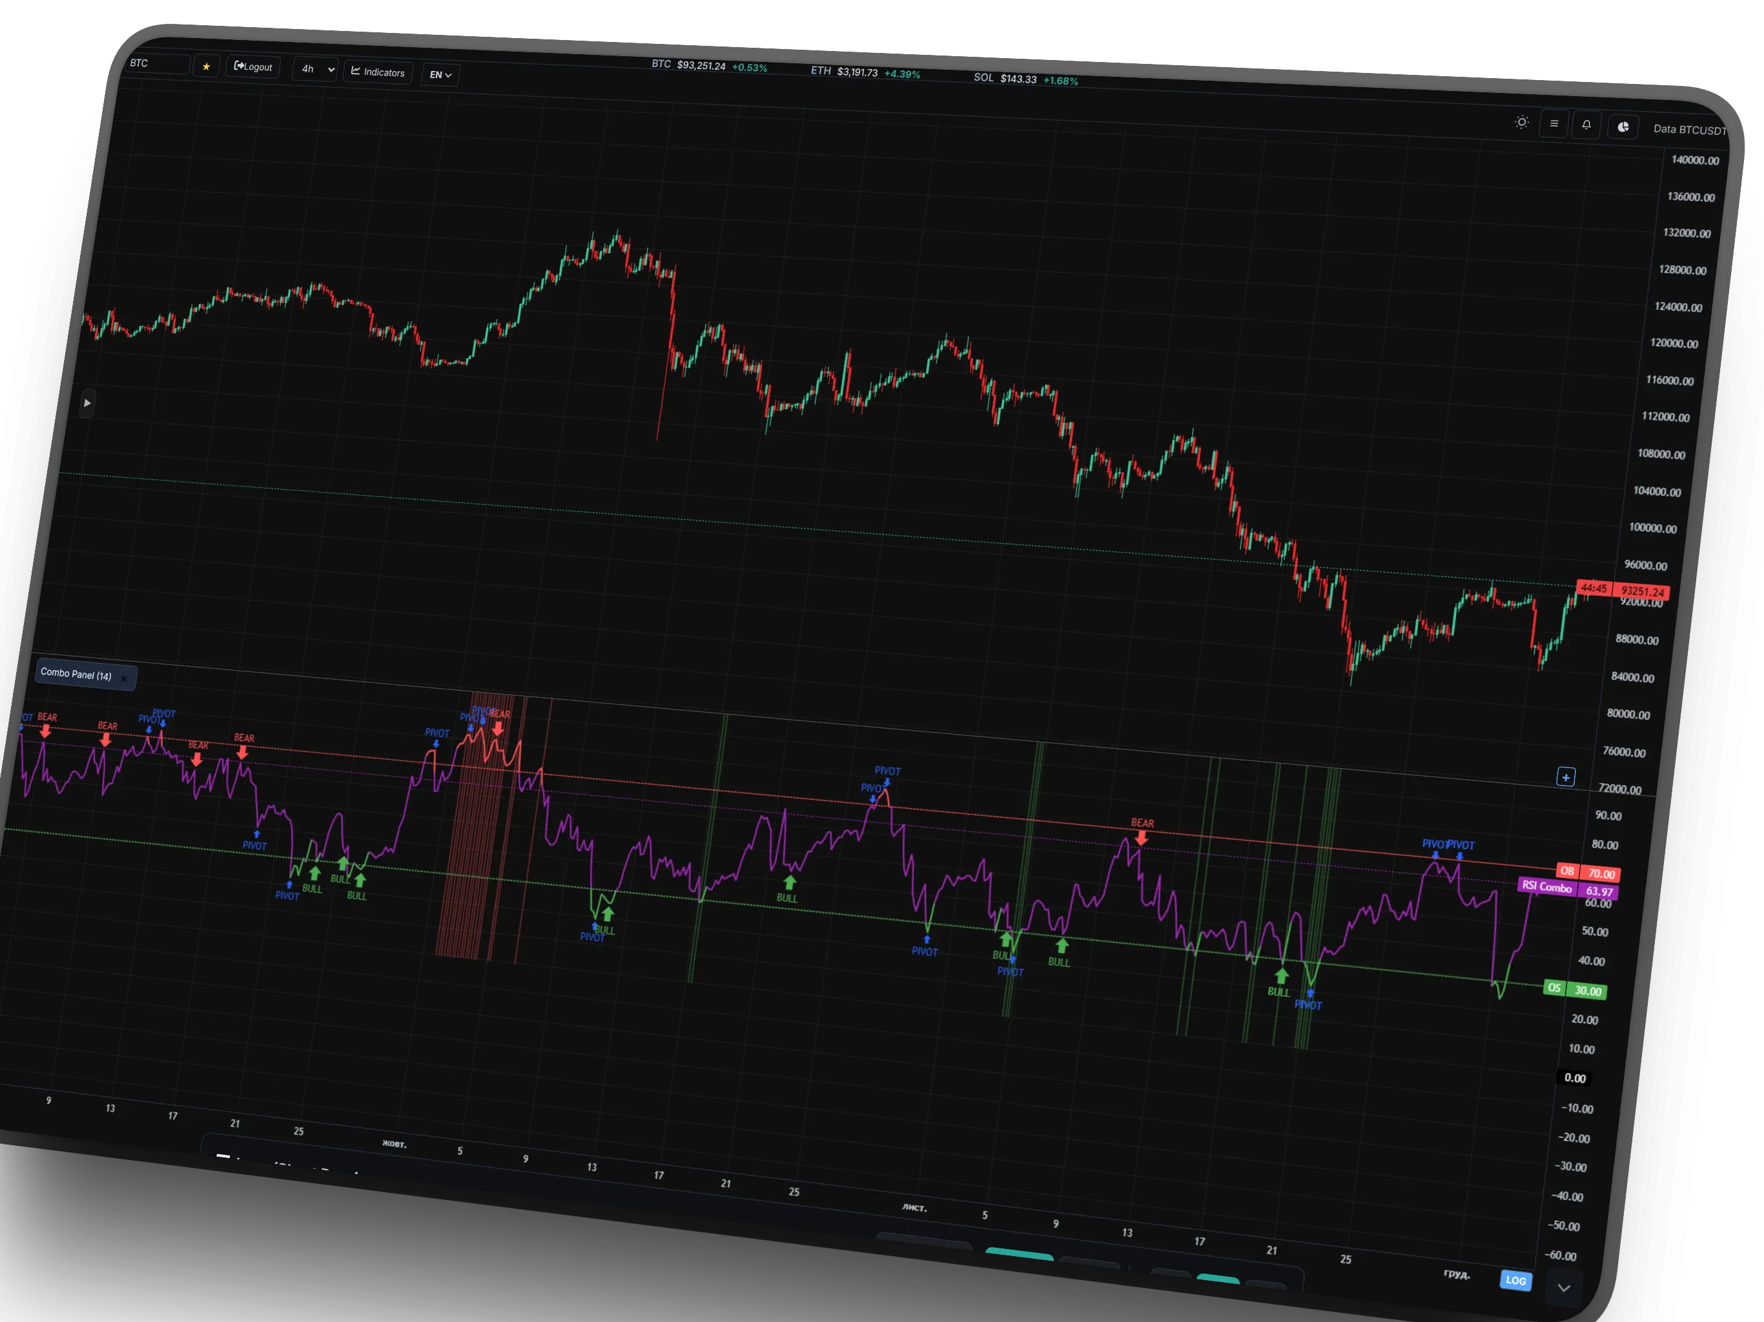Toggle the light theme sun icon
This screenshot has width=1764, height=1322.
[x=1522, y=122]
